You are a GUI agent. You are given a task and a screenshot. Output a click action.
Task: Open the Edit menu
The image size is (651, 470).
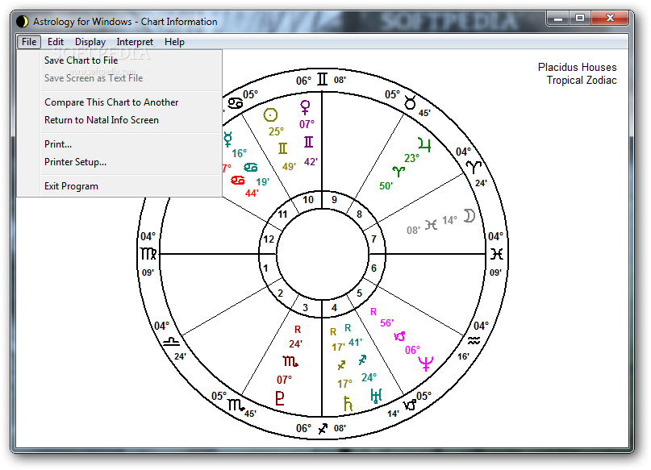[x=55, y=42]
